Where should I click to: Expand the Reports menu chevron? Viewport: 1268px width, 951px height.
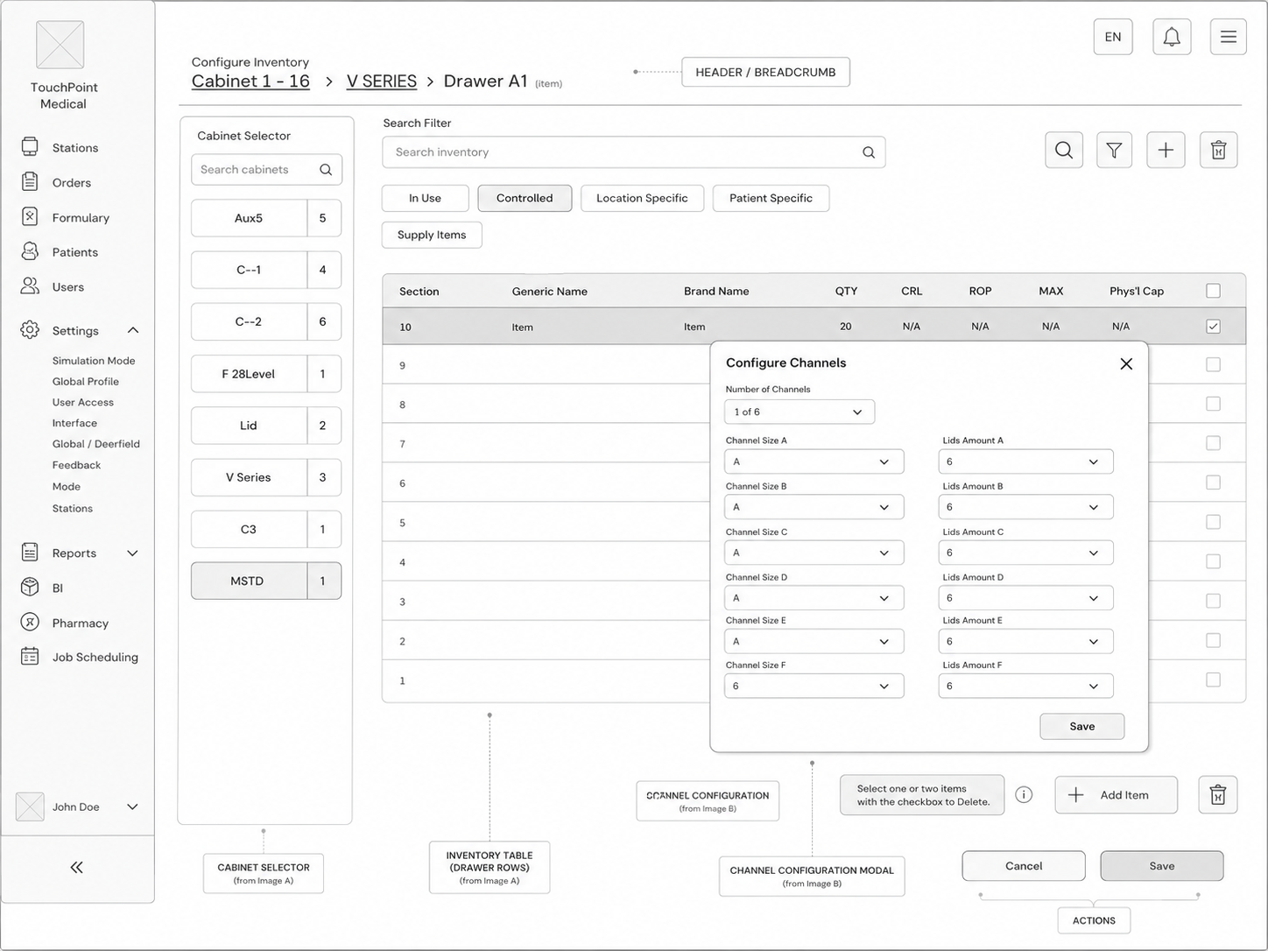[132, 553]
